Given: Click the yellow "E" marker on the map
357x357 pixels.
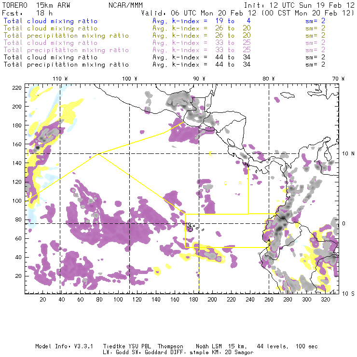Looking at the screenshot, I should [210, 154].
